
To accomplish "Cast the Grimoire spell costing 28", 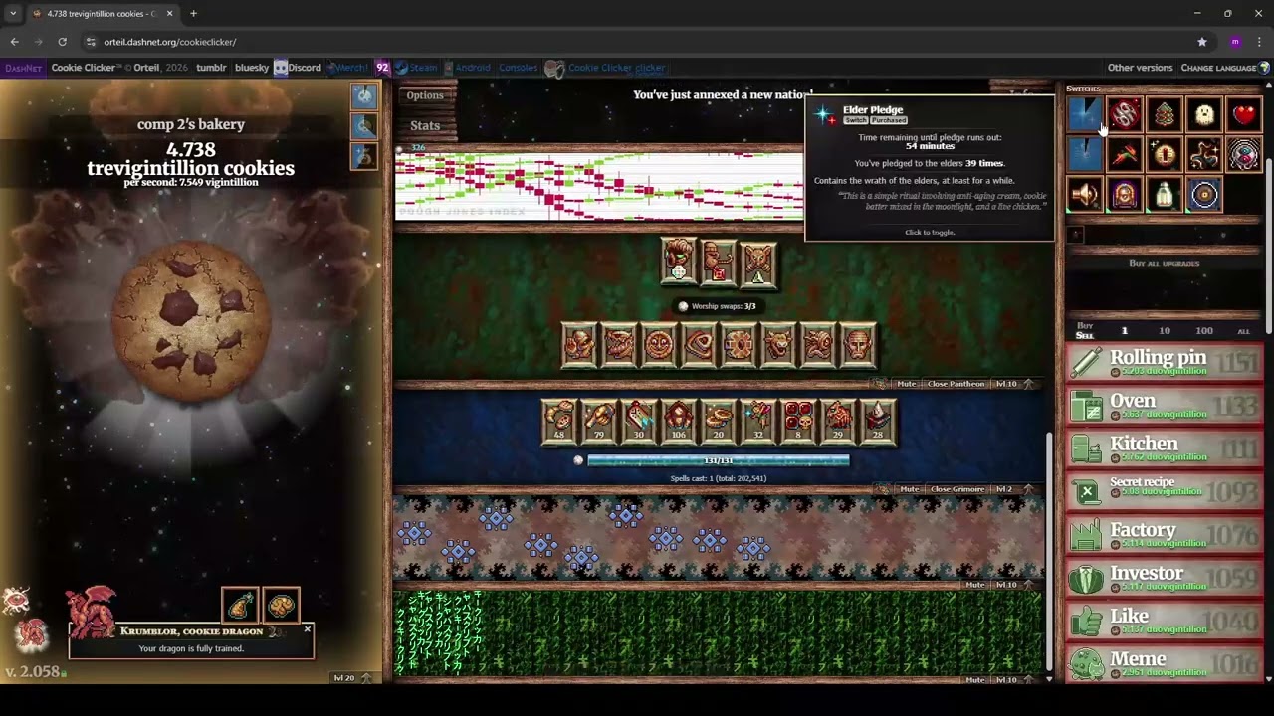I will [877, 421].
